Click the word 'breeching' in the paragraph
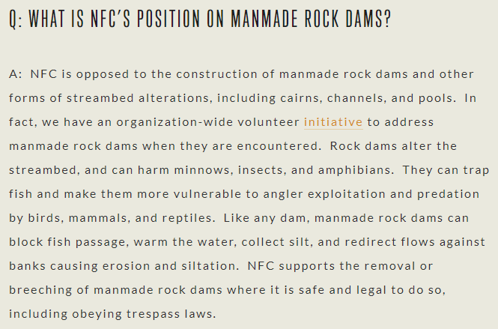Viewport: 498px width, 329px height. click(x=49, y=290)
